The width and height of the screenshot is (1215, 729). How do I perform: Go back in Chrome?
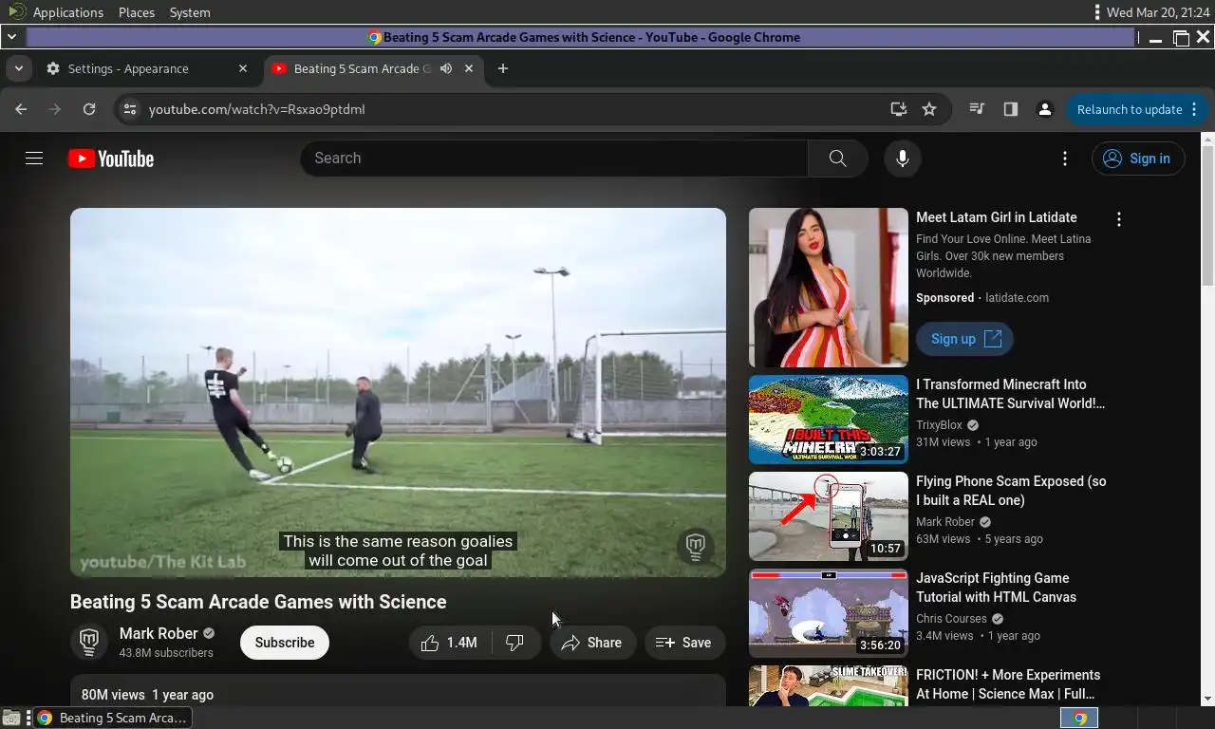[21, 109]
